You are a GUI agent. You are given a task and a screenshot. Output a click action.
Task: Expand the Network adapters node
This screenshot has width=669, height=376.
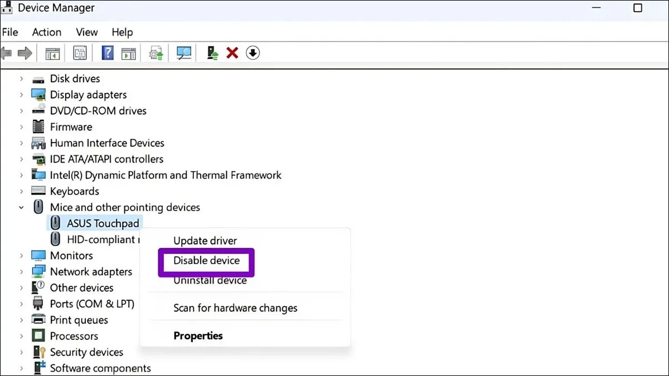pos(22,272)
